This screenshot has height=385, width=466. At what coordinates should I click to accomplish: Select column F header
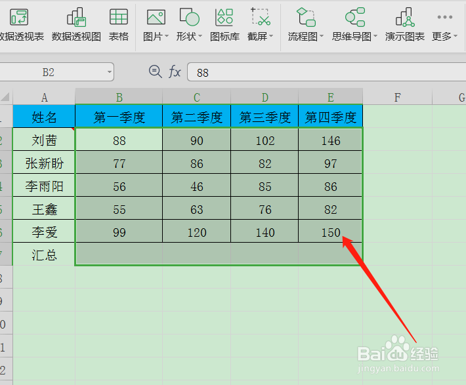[397, 97]
